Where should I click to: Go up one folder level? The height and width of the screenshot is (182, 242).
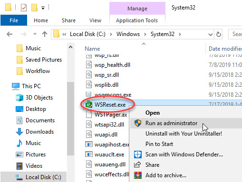[x=45, y=34]
